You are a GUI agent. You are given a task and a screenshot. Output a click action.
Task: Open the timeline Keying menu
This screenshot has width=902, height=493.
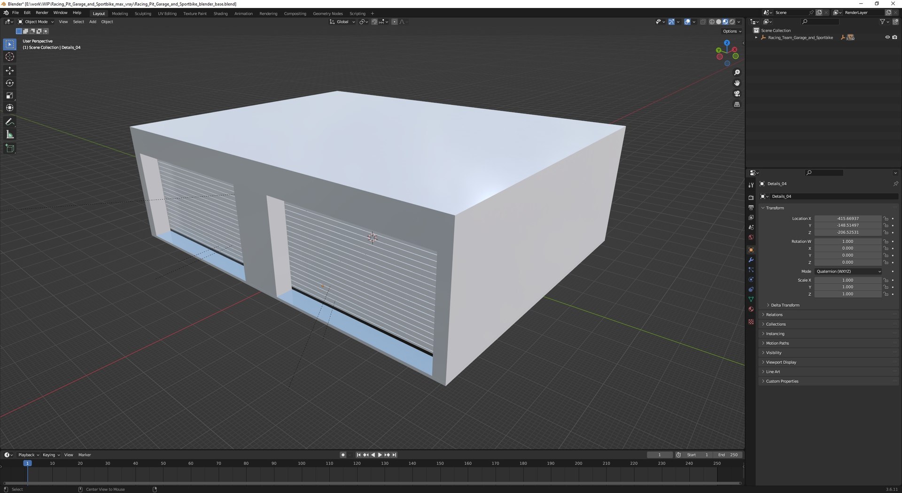(51, 455)
